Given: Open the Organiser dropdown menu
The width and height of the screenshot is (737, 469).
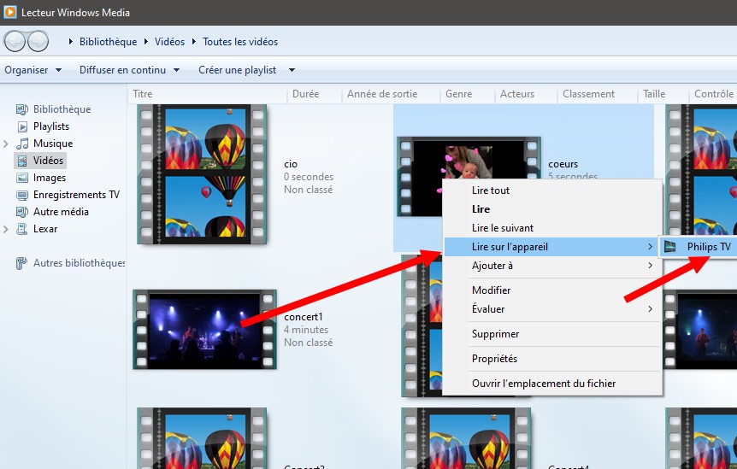Looking at the screenshot, I should [x=32, y=70].
